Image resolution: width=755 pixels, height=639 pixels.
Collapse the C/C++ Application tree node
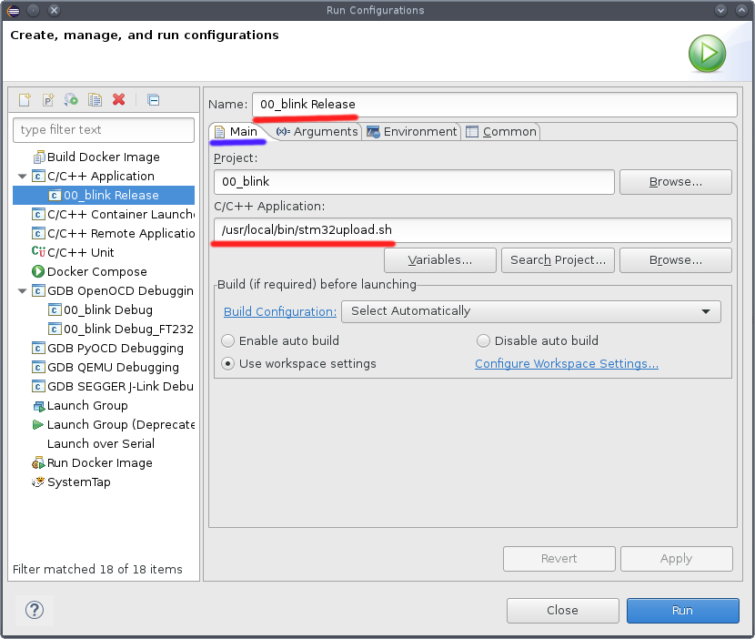[22, 176]
